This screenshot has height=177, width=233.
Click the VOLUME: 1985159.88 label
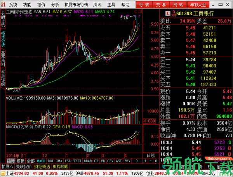pos(26,98)
